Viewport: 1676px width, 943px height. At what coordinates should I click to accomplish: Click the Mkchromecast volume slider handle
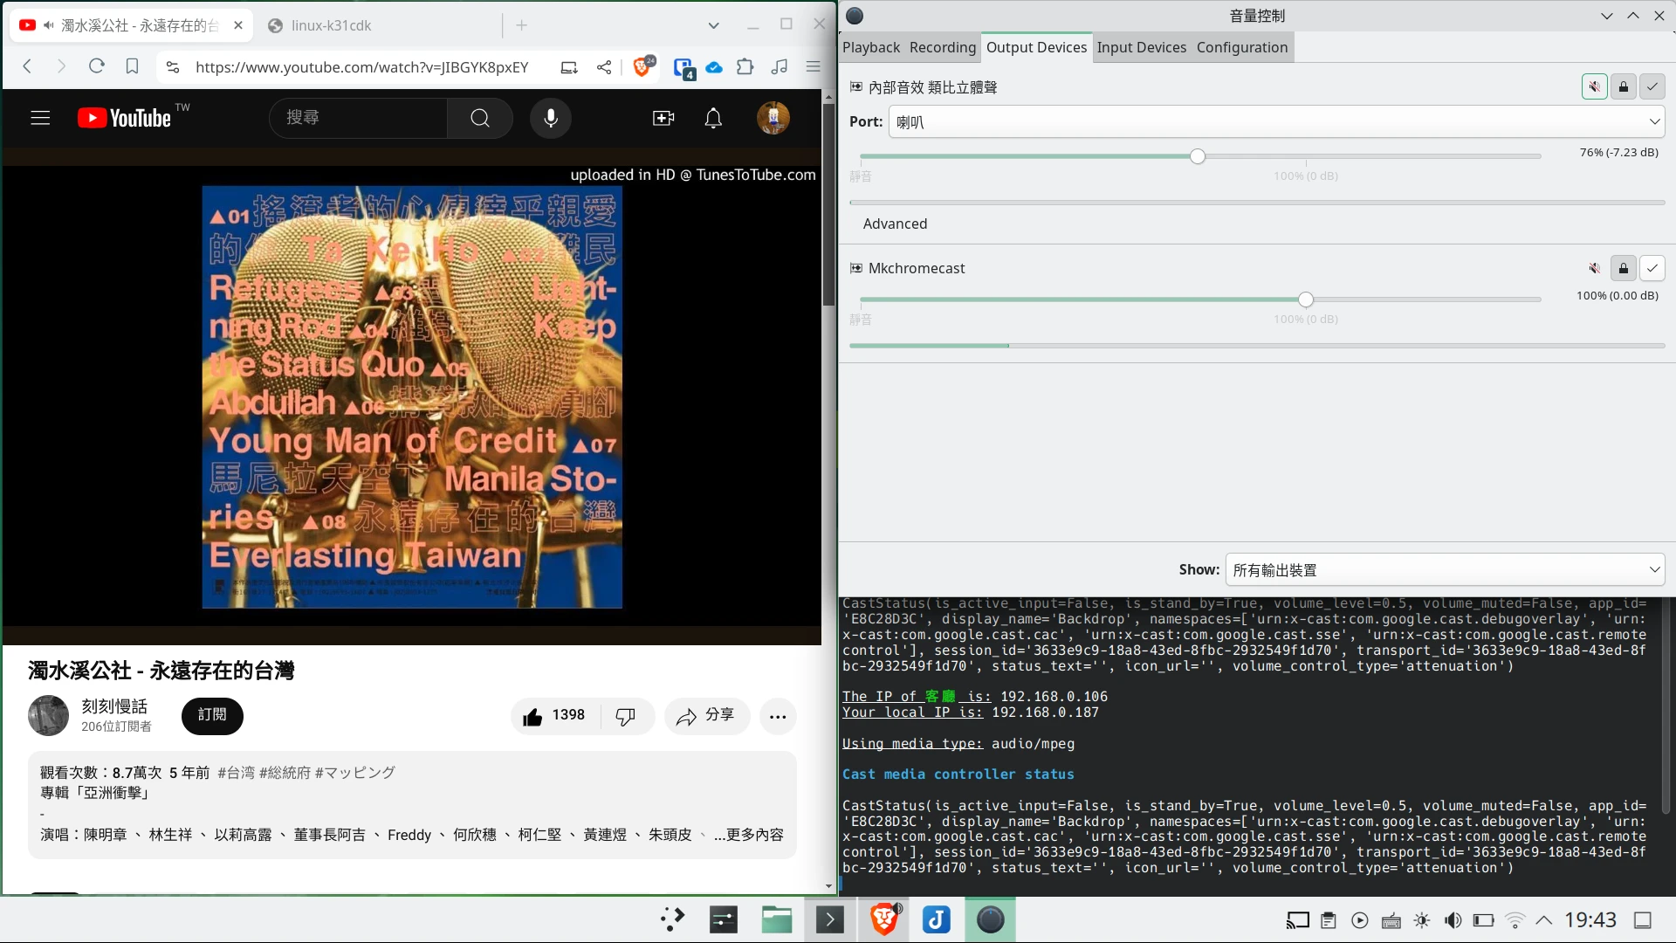[1305, 299]
